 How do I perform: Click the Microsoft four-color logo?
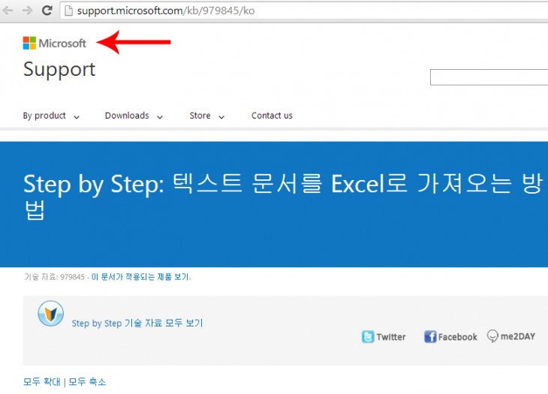tap(29, 43)
